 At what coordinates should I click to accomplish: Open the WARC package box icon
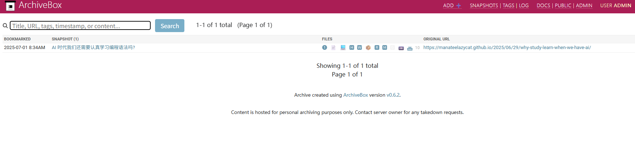(368, 48)
